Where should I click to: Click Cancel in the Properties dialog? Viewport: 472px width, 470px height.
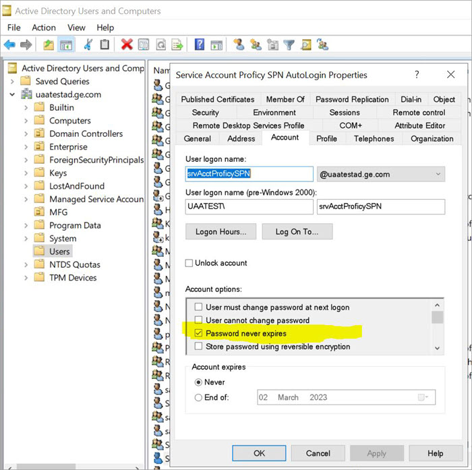point(318,453)
